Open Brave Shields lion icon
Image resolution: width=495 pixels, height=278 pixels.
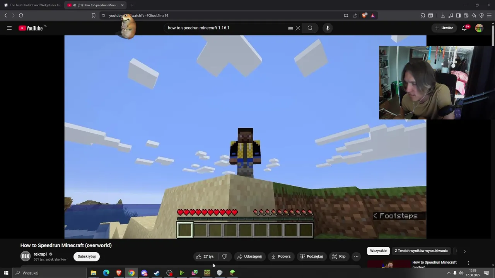pyautogui.click(x=364, y=15)
